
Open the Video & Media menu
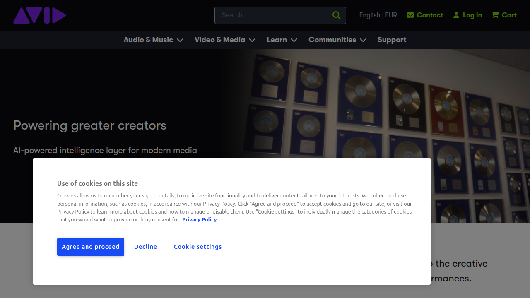tap(220, 40)
